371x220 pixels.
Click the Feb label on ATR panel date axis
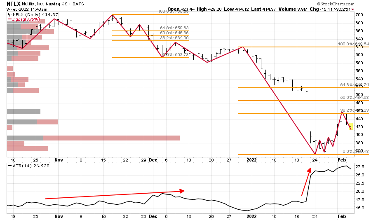click(342, 216)
